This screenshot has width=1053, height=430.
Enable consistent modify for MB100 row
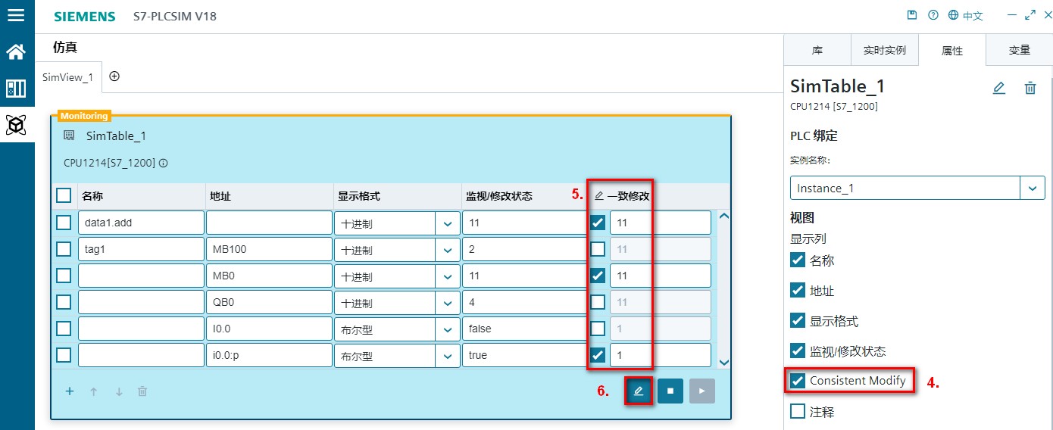point(598,249)
